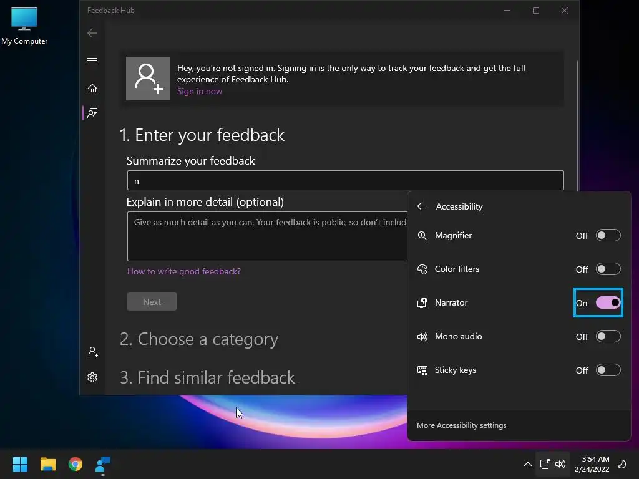Click the Magnifier label text
The width and height of the screenshot is (639, 479).
tap(453, 235)
